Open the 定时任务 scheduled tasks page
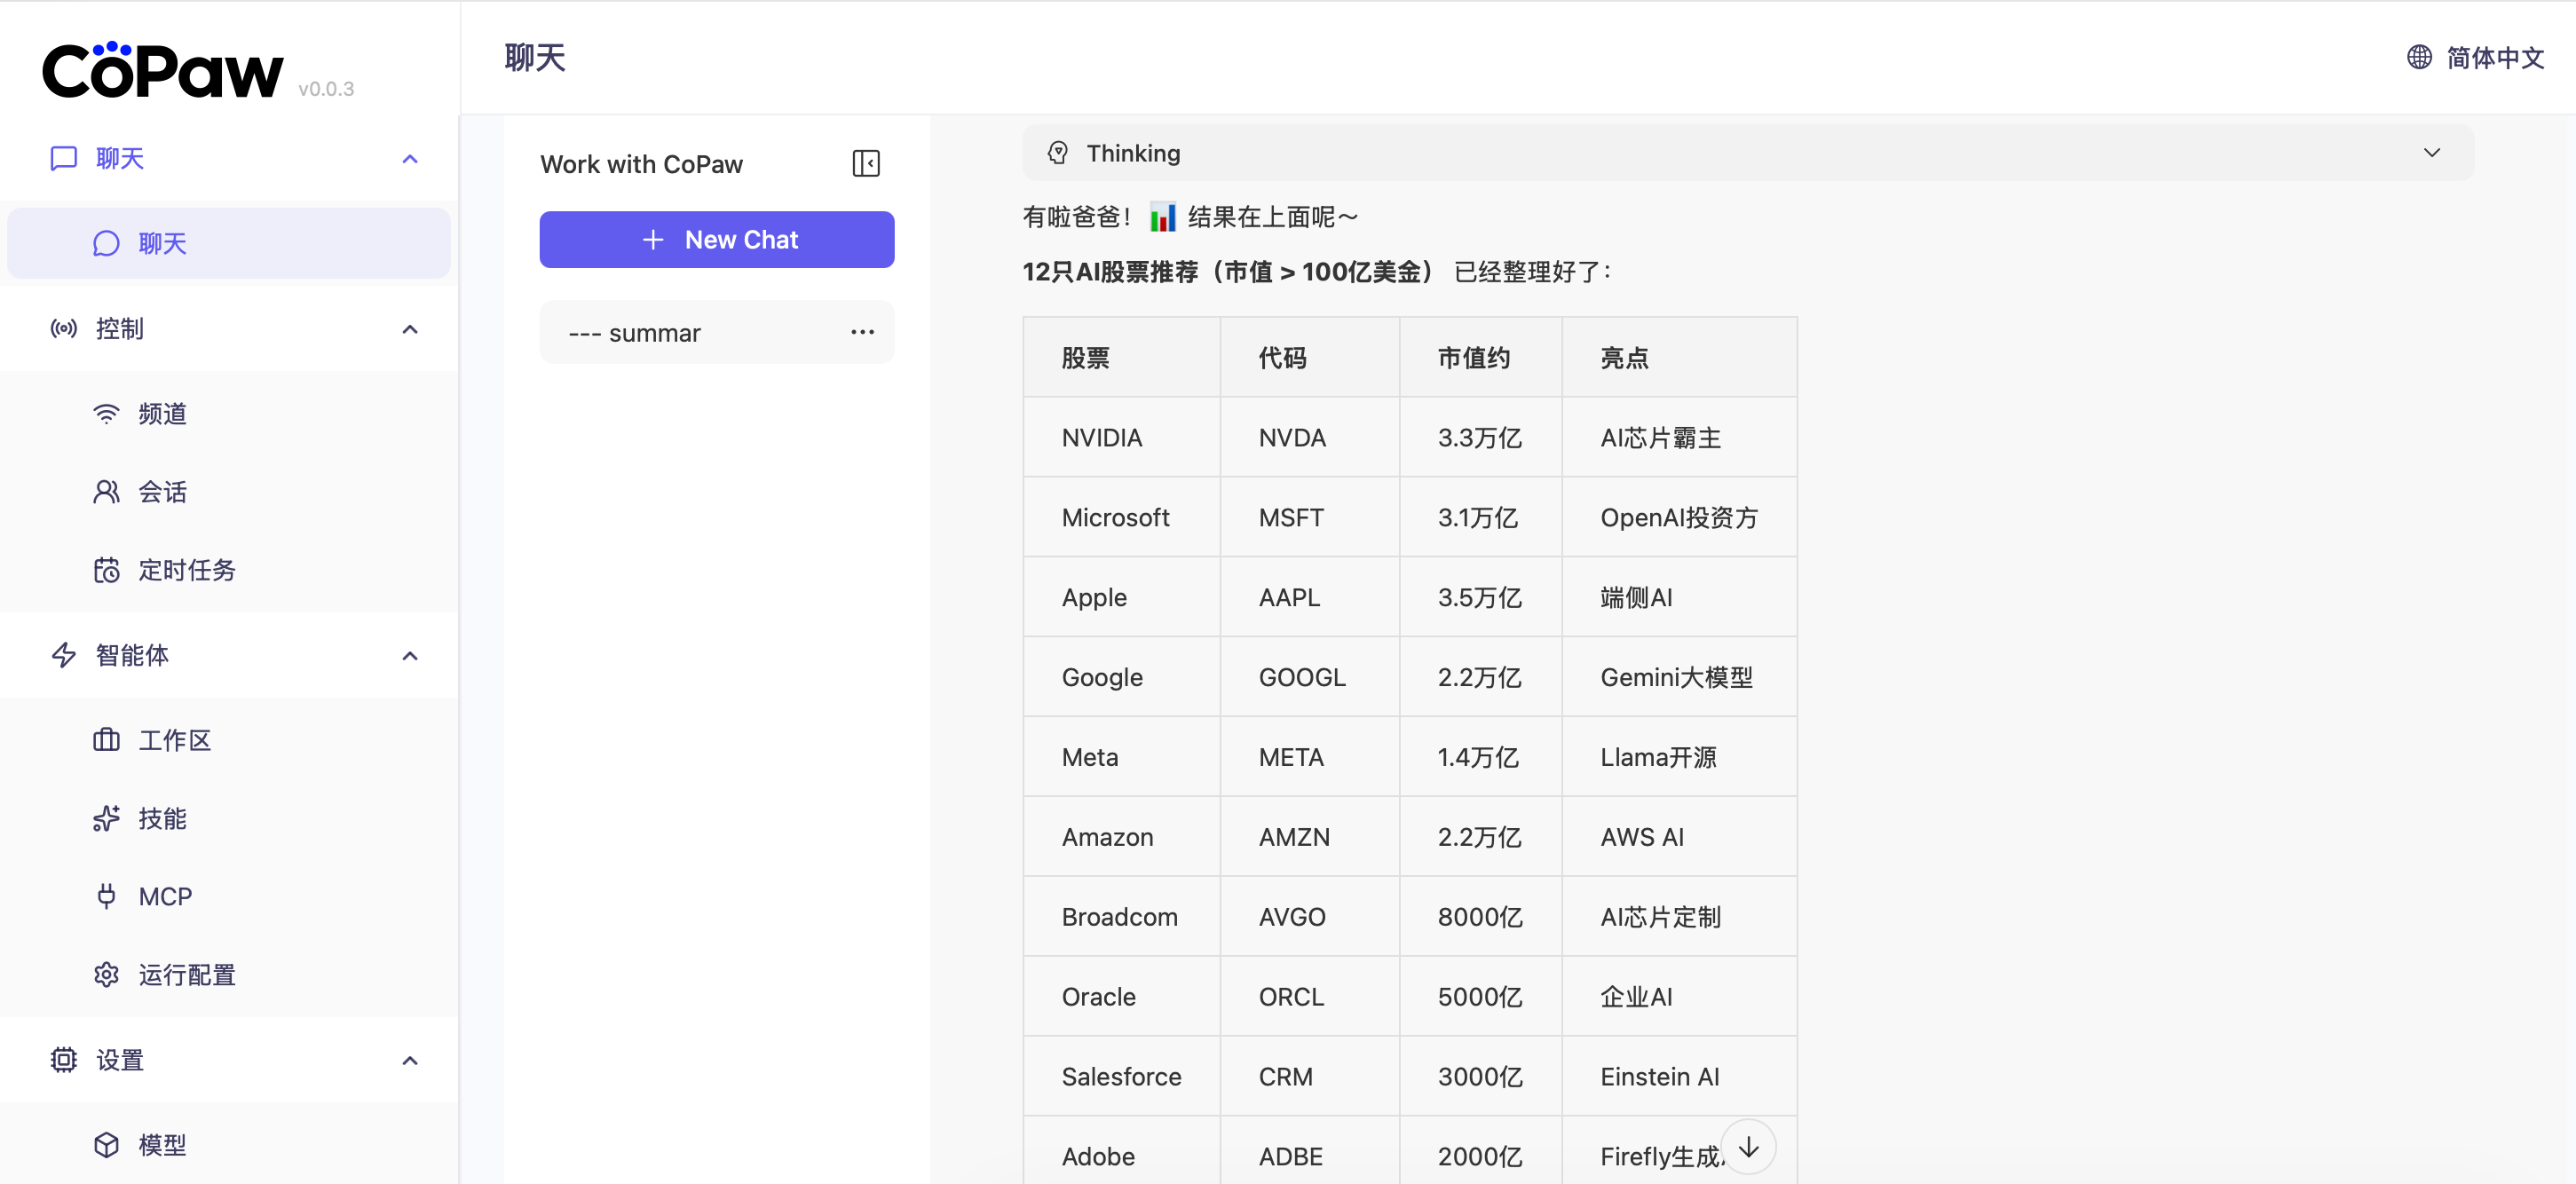 tap(186, 570)
